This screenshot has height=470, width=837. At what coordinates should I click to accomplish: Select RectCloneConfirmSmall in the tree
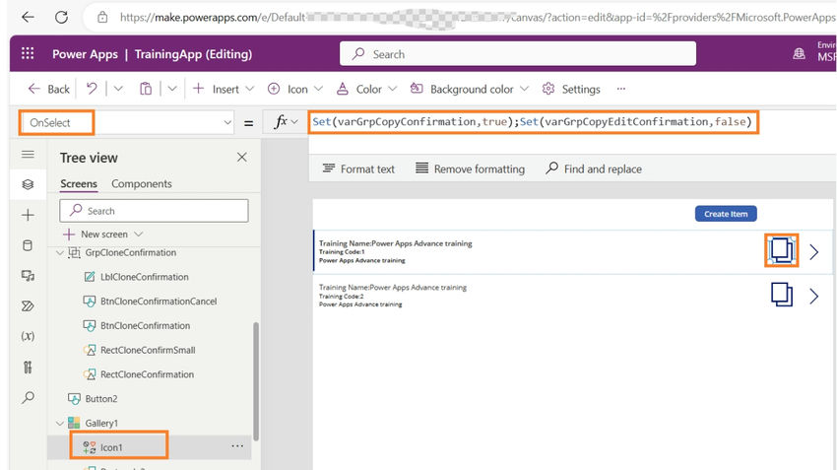pos(148,350)
